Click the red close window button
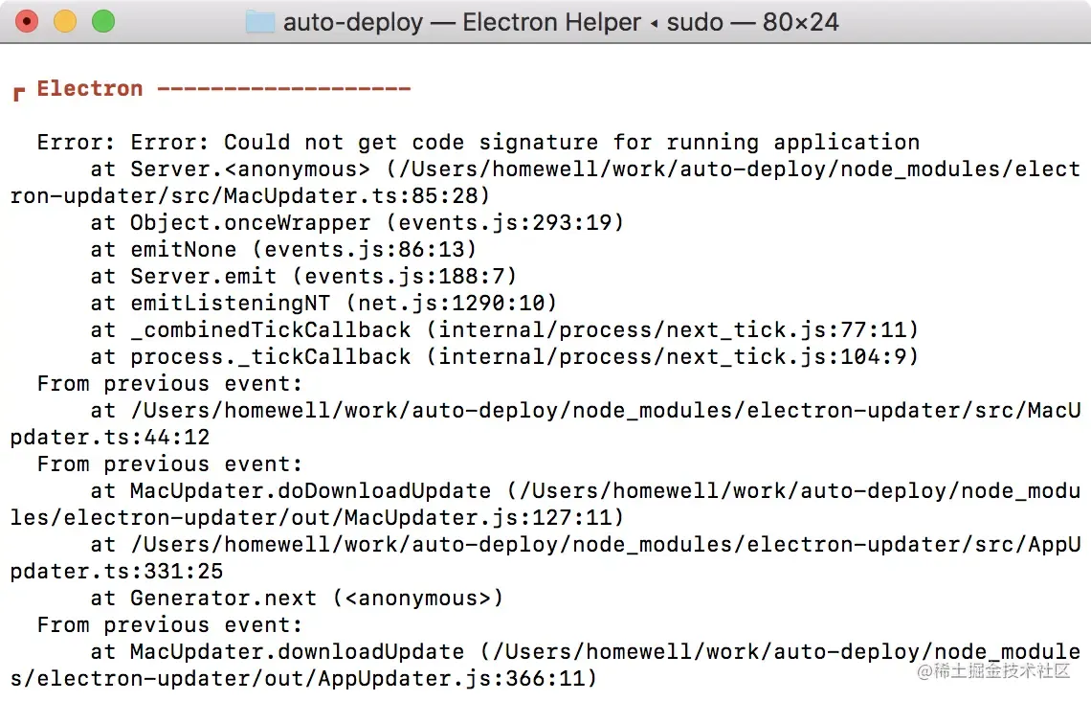Image resolution: width=1091 pixels, height=701 pixels. coord(27,22)
